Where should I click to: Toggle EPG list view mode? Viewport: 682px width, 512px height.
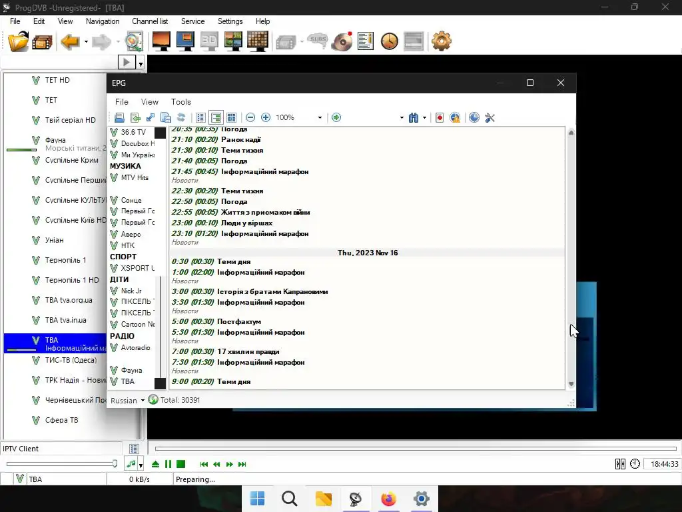coord(200,117)
